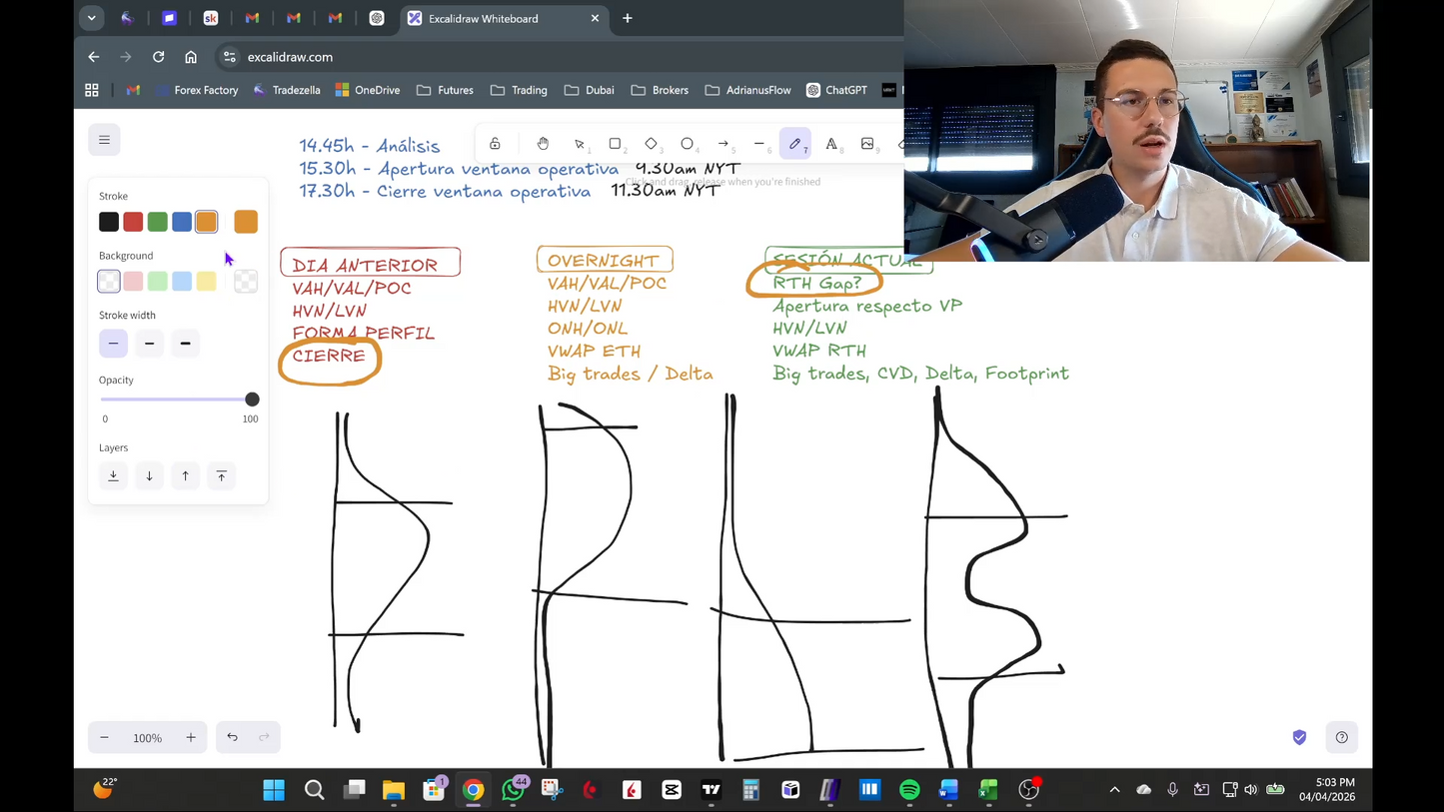This screenshot has width=1444, height=812.
Task: Open the stroke color picker swatch
Action: click(x=246, y=222)
